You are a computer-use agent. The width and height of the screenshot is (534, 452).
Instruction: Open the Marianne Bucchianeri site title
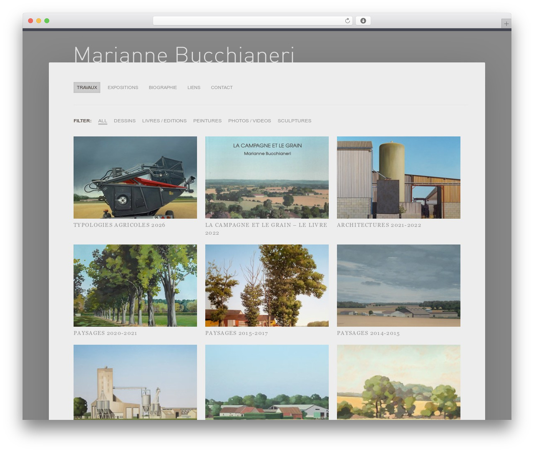[184, 54]
